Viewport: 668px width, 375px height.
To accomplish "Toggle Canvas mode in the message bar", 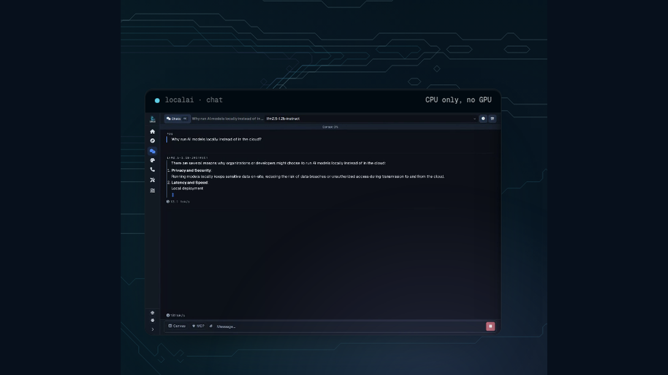I will (177, 326).
